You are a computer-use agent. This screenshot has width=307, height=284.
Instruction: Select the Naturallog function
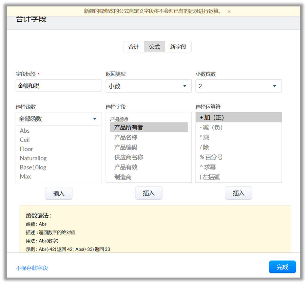click(33, 158)
